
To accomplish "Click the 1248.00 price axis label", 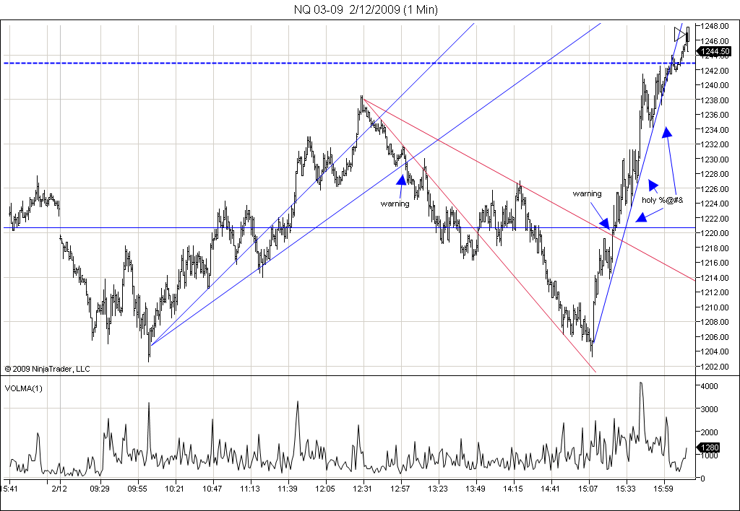I will [x=715, y=26].
